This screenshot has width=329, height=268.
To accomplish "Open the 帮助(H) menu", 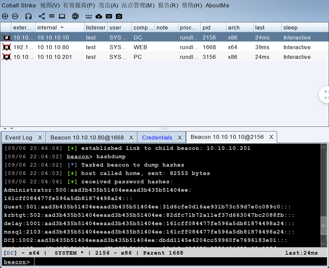I will pos(192,5).
